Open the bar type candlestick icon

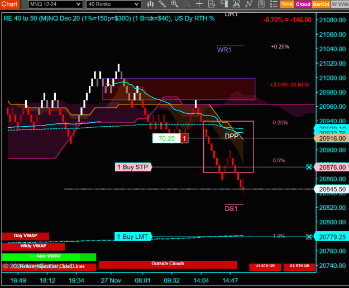tap(150, 4)
